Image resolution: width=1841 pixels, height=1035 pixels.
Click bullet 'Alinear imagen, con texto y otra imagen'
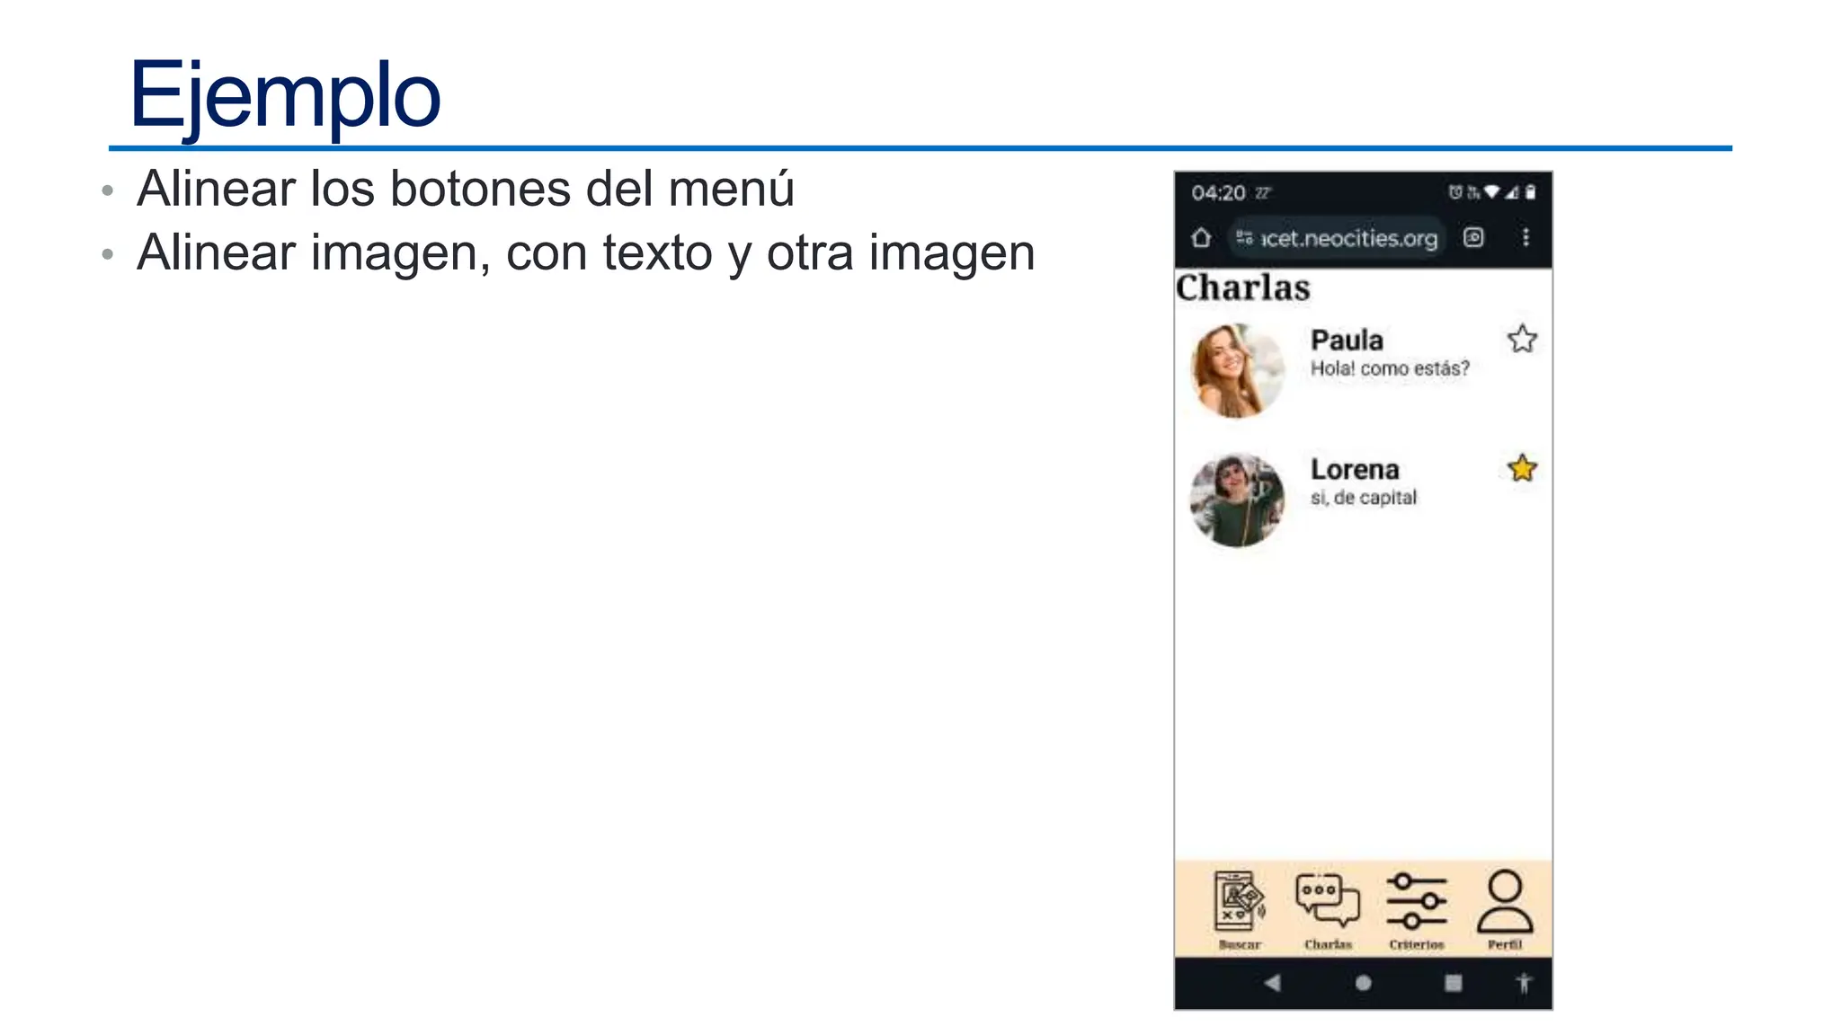[586, 252]
